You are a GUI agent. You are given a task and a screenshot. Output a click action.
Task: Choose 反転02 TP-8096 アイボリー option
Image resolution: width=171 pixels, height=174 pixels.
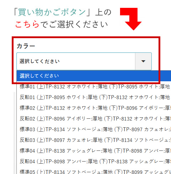coord(94,119)
